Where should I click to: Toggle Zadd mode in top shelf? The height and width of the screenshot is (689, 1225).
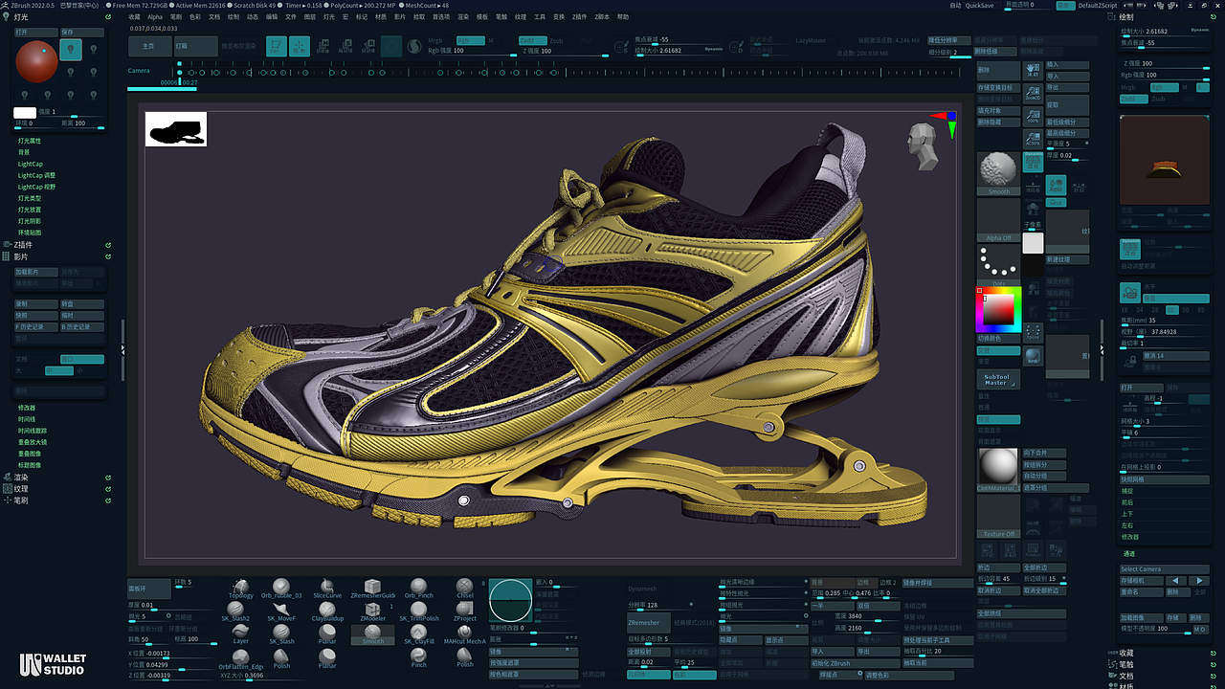coord(532,40)
